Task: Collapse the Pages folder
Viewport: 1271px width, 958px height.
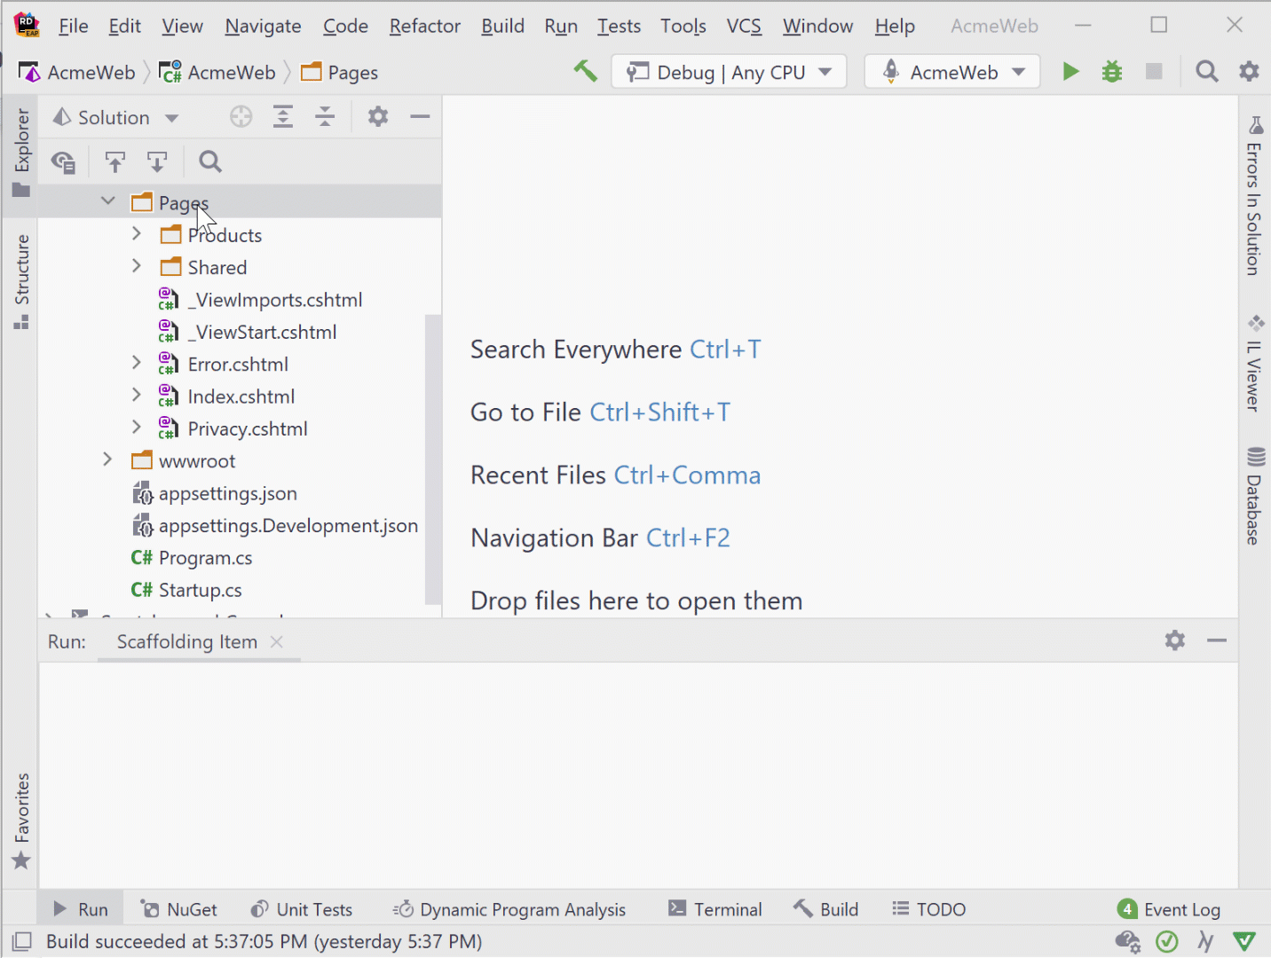Action: pos(107,200)
